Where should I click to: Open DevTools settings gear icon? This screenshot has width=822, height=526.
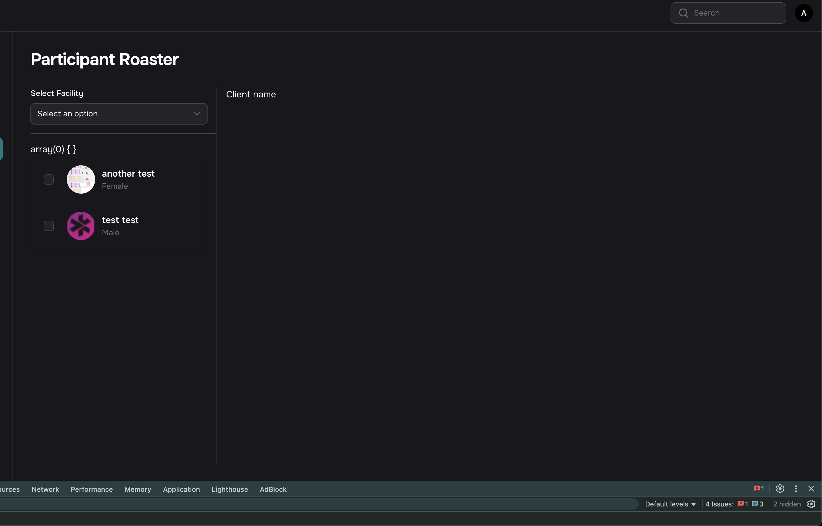780,489
